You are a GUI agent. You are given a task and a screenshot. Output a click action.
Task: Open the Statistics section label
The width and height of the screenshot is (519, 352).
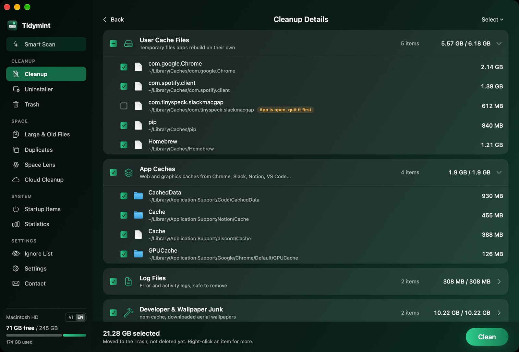point(37,224)
